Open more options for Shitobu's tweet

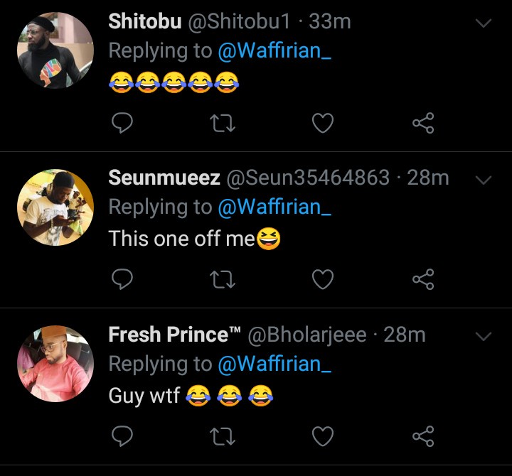pyautogui.click(x=483, y=23)
